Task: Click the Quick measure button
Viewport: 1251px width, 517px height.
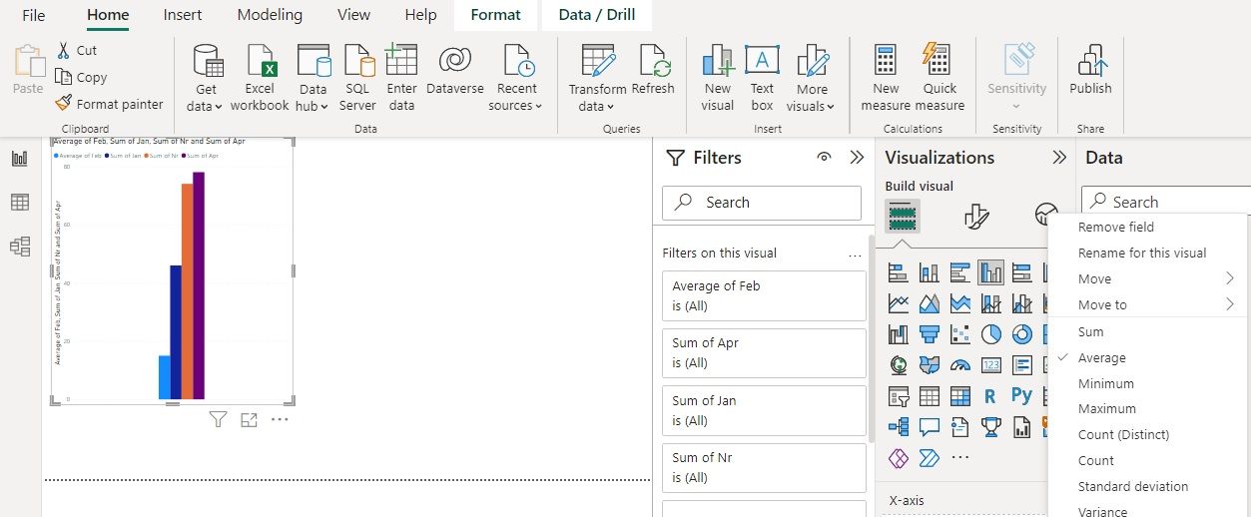Action: click(939, 79)
